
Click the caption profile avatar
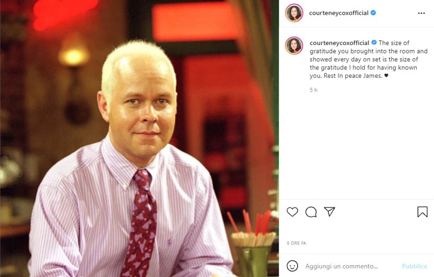(x=294, y=46)
